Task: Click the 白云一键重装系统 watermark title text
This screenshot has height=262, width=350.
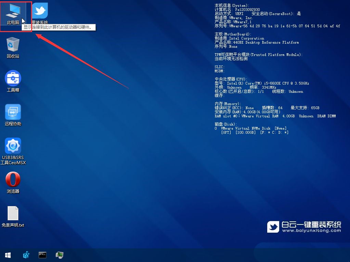Action: point(311,224)
